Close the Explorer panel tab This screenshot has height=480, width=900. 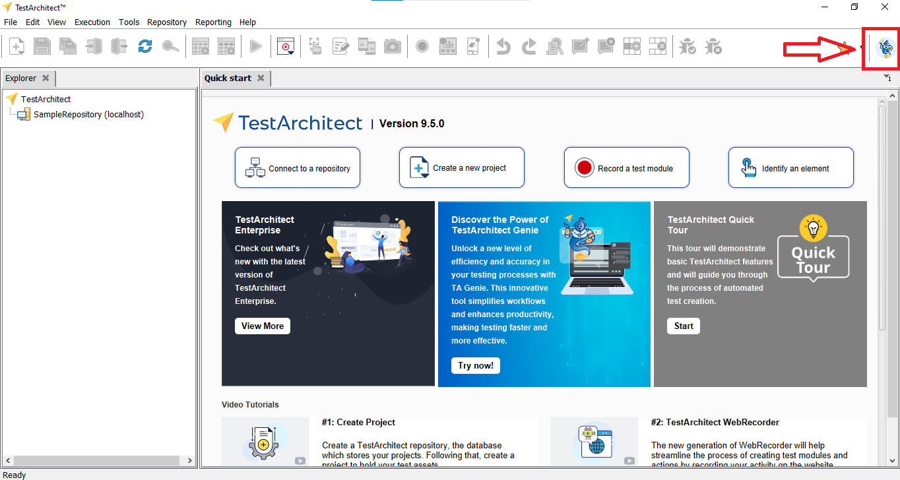pyautogui.click(x=46, y=78)
